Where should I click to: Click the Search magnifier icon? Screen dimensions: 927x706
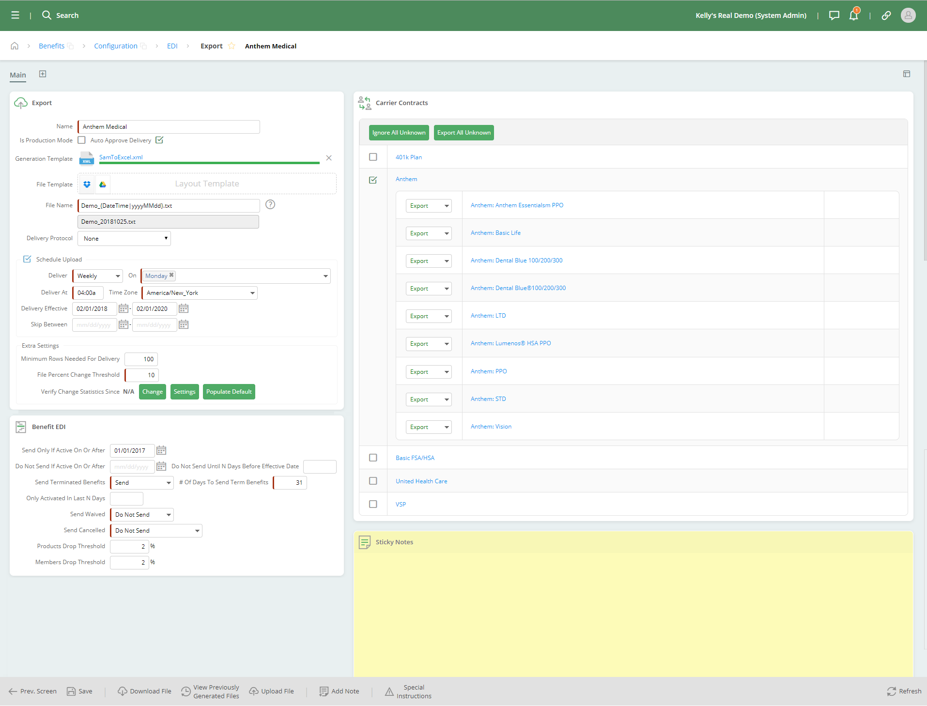46,15
